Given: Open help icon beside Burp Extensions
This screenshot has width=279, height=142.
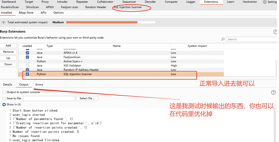Looking at the screenshot, I should tap(275, 32).
